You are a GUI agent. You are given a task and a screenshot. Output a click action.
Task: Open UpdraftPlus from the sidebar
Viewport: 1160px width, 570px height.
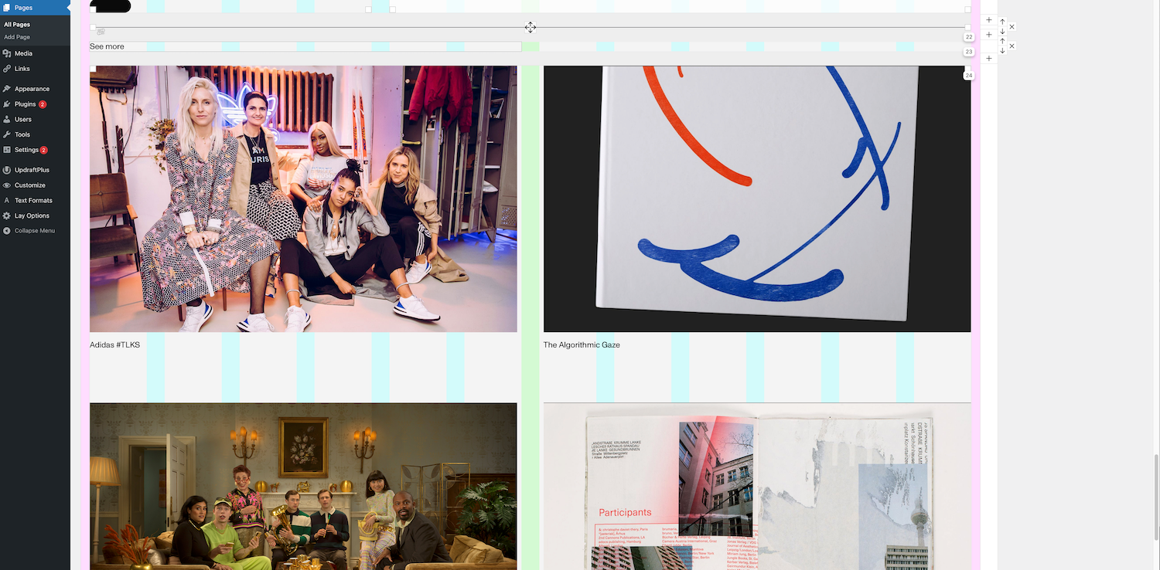(x=32, y=170)
